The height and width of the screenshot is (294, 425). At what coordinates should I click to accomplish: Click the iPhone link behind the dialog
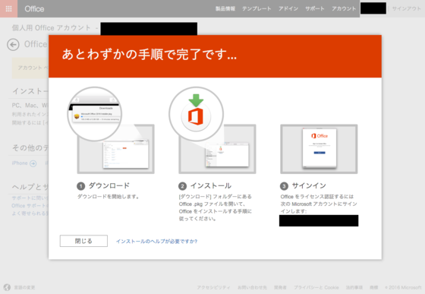(x=20, y=163)
